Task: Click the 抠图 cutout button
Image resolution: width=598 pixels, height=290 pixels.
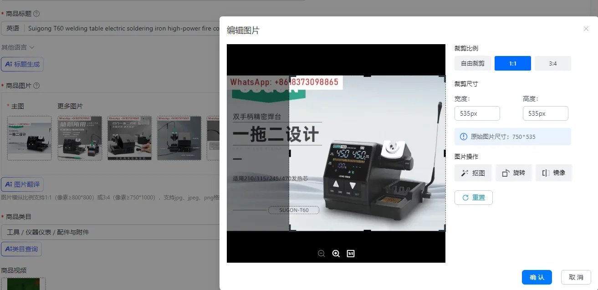Action: coord(473,173)
